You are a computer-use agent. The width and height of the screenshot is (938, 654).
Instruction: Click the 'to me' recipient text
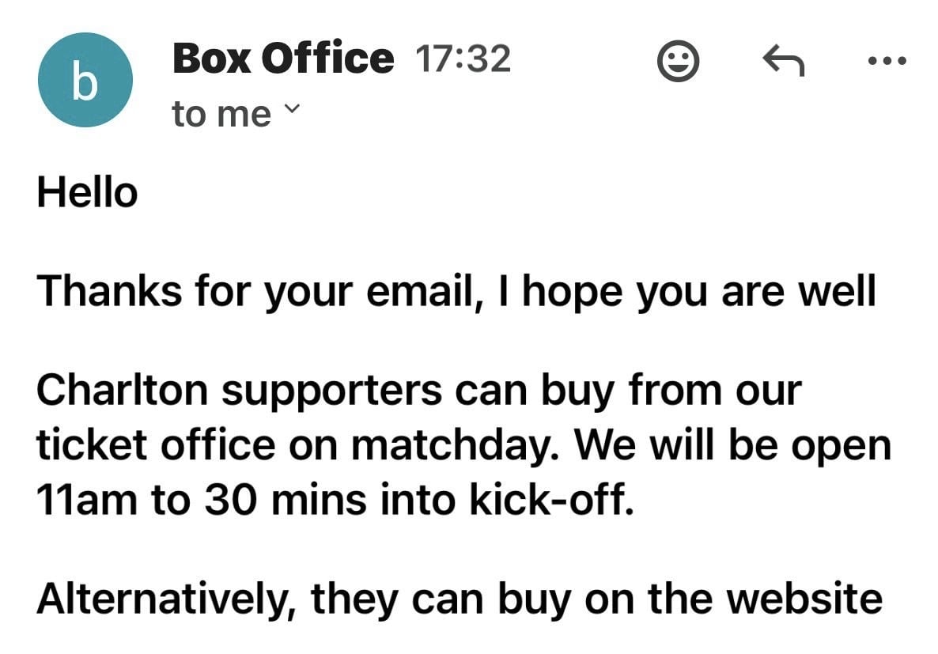click(221, 115)
